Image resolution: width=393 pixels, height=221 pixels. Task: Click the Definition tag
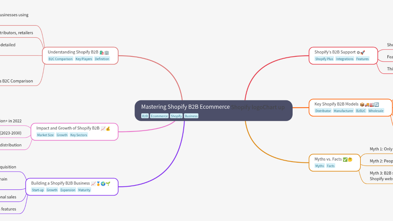[x=102, y=59]
